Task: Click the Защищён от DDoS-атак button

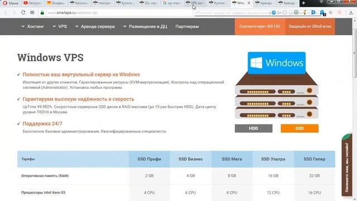Action: 310,26
